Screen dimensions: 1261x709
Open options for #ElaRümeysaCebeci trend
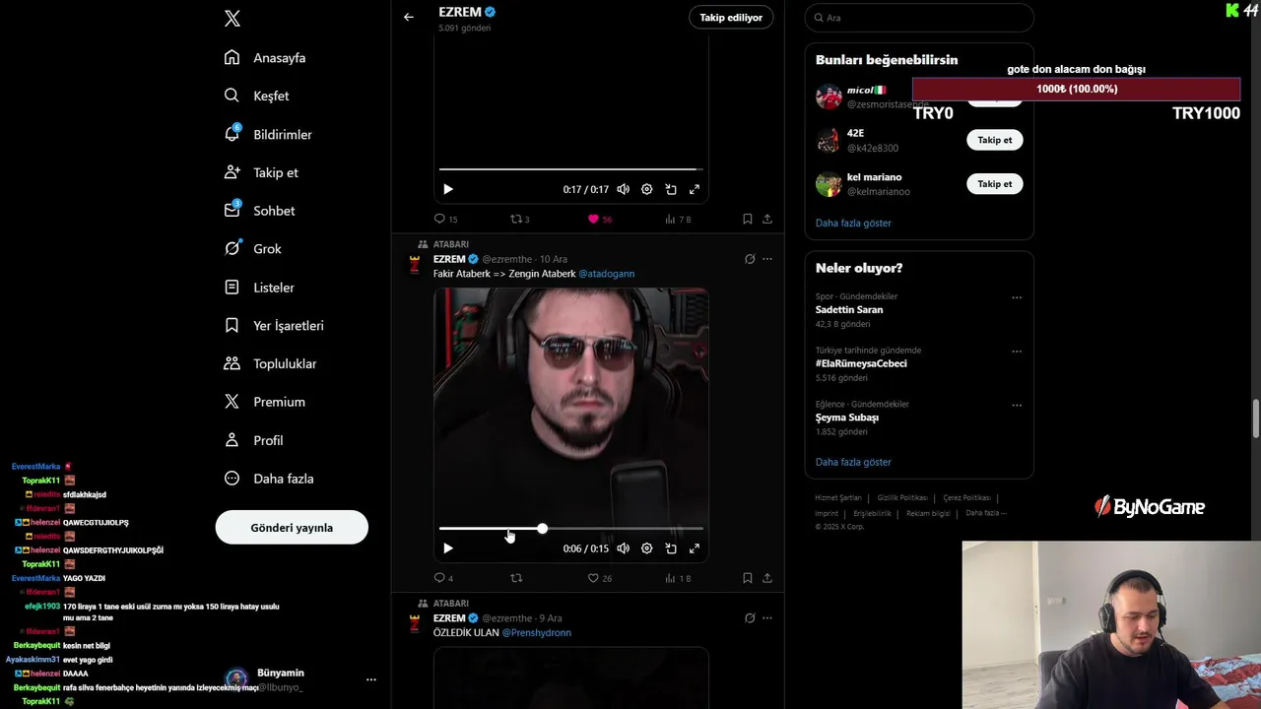tap(1017, 352)
